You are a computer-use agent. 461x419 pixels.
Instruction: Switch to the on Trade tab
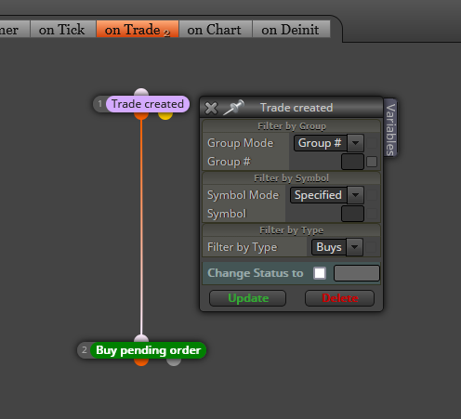pos(138,30)
